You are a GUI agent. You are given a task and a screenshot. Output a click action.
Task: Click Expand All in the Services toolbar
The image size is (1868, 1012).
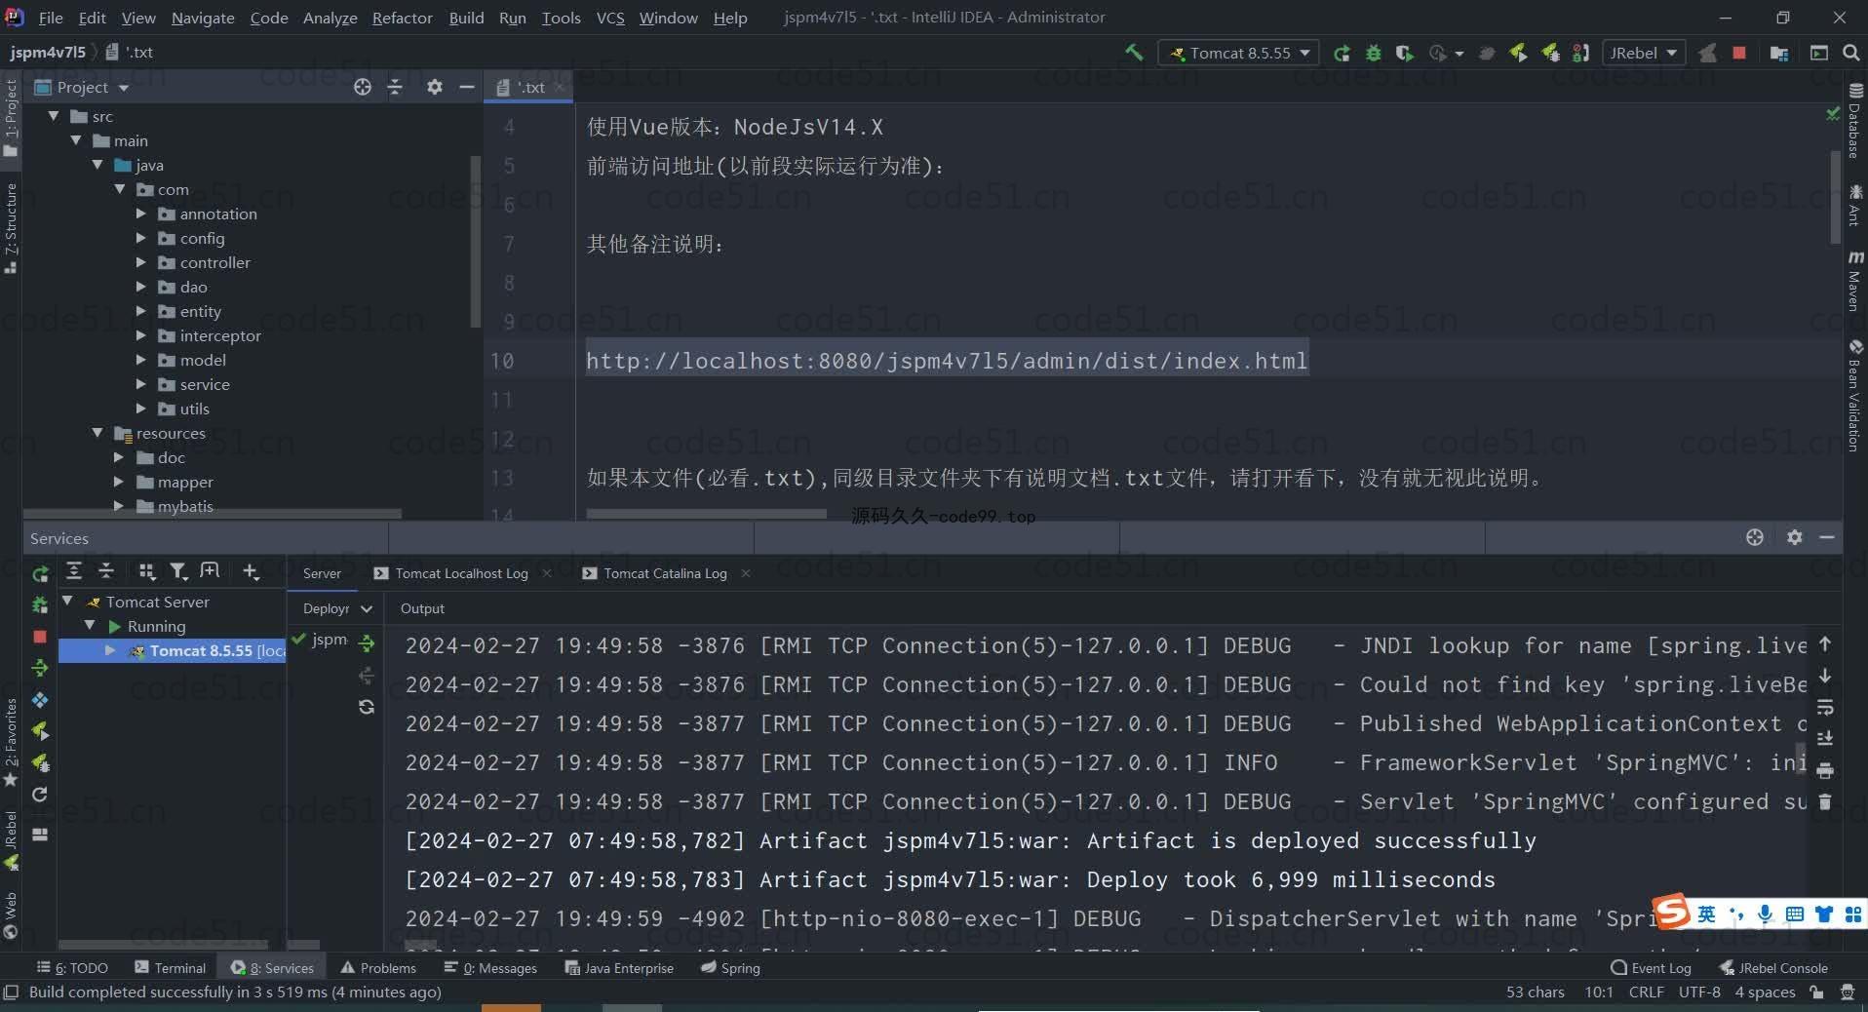[74, 571]
